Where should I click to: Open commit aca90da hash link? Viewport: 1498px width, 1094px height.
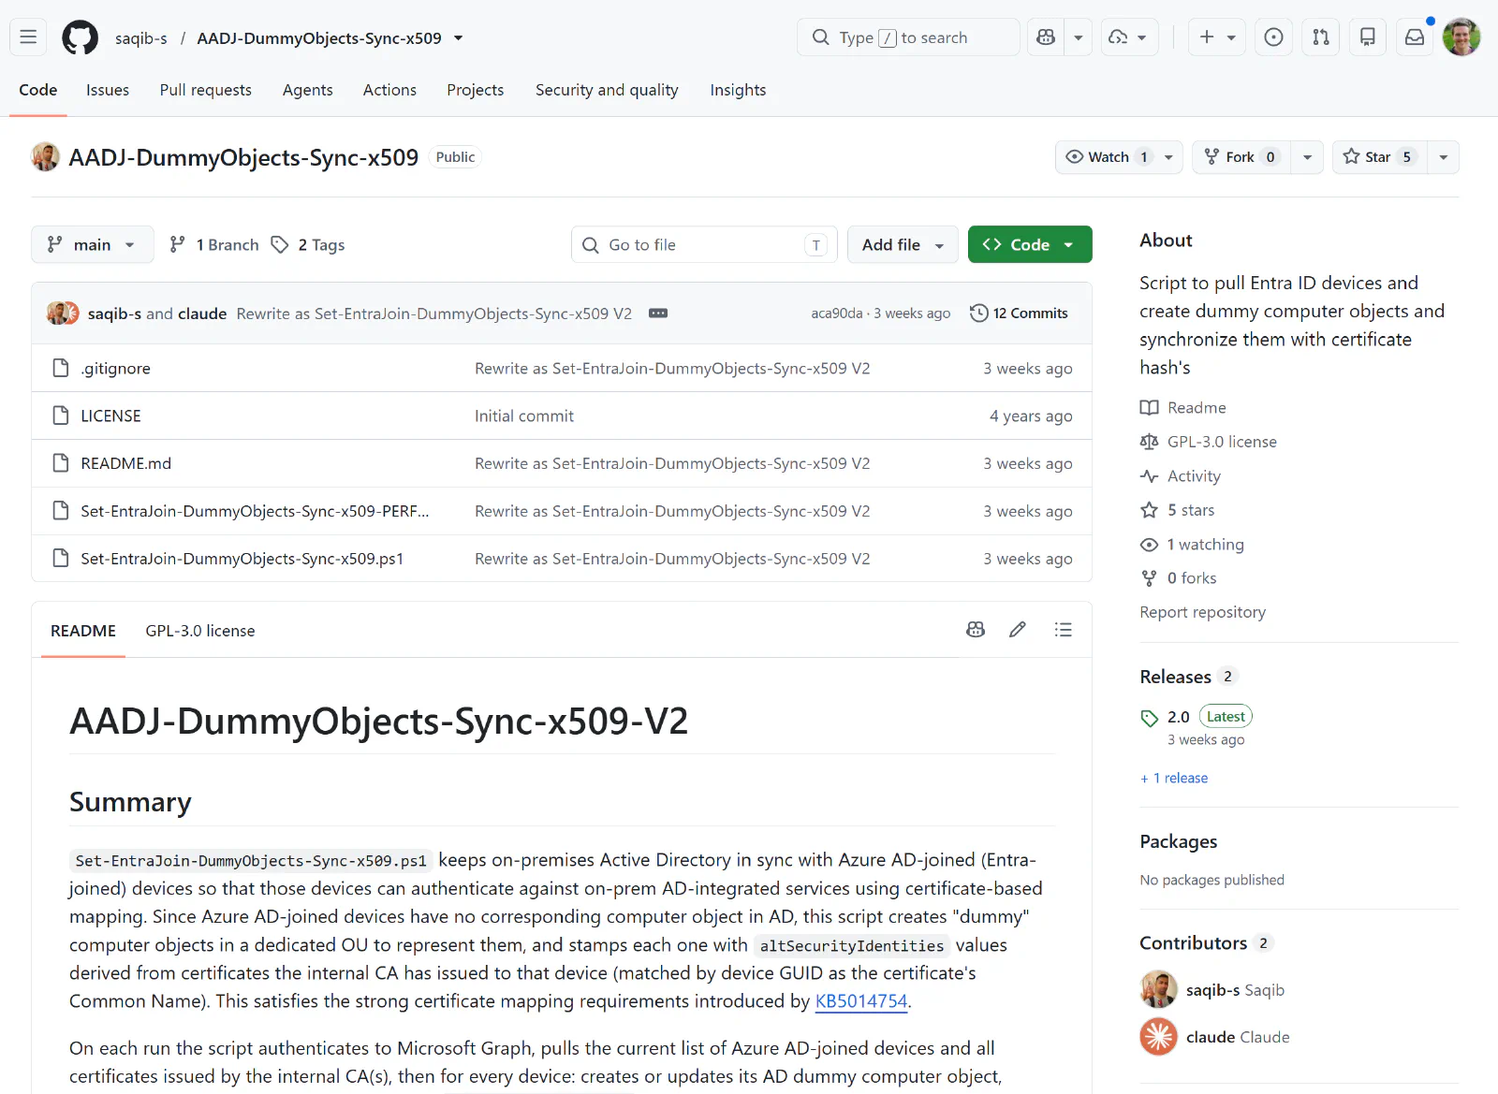(x=836, y=314)
